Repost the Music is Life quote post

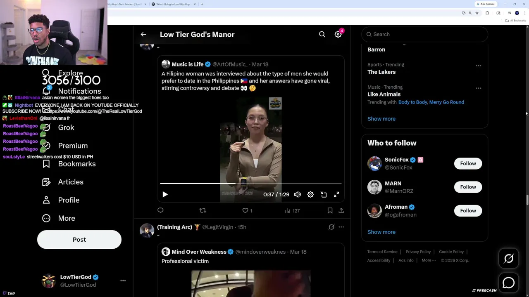click(203, 210)
